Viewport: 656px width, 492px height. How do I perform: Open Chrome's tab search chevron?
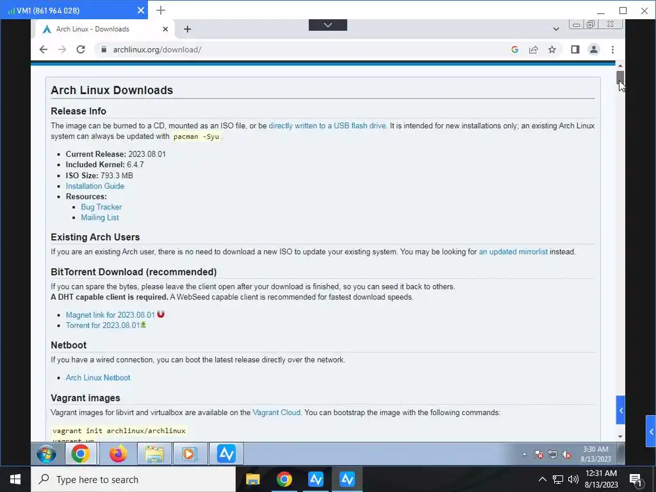[x=556, y=29]
